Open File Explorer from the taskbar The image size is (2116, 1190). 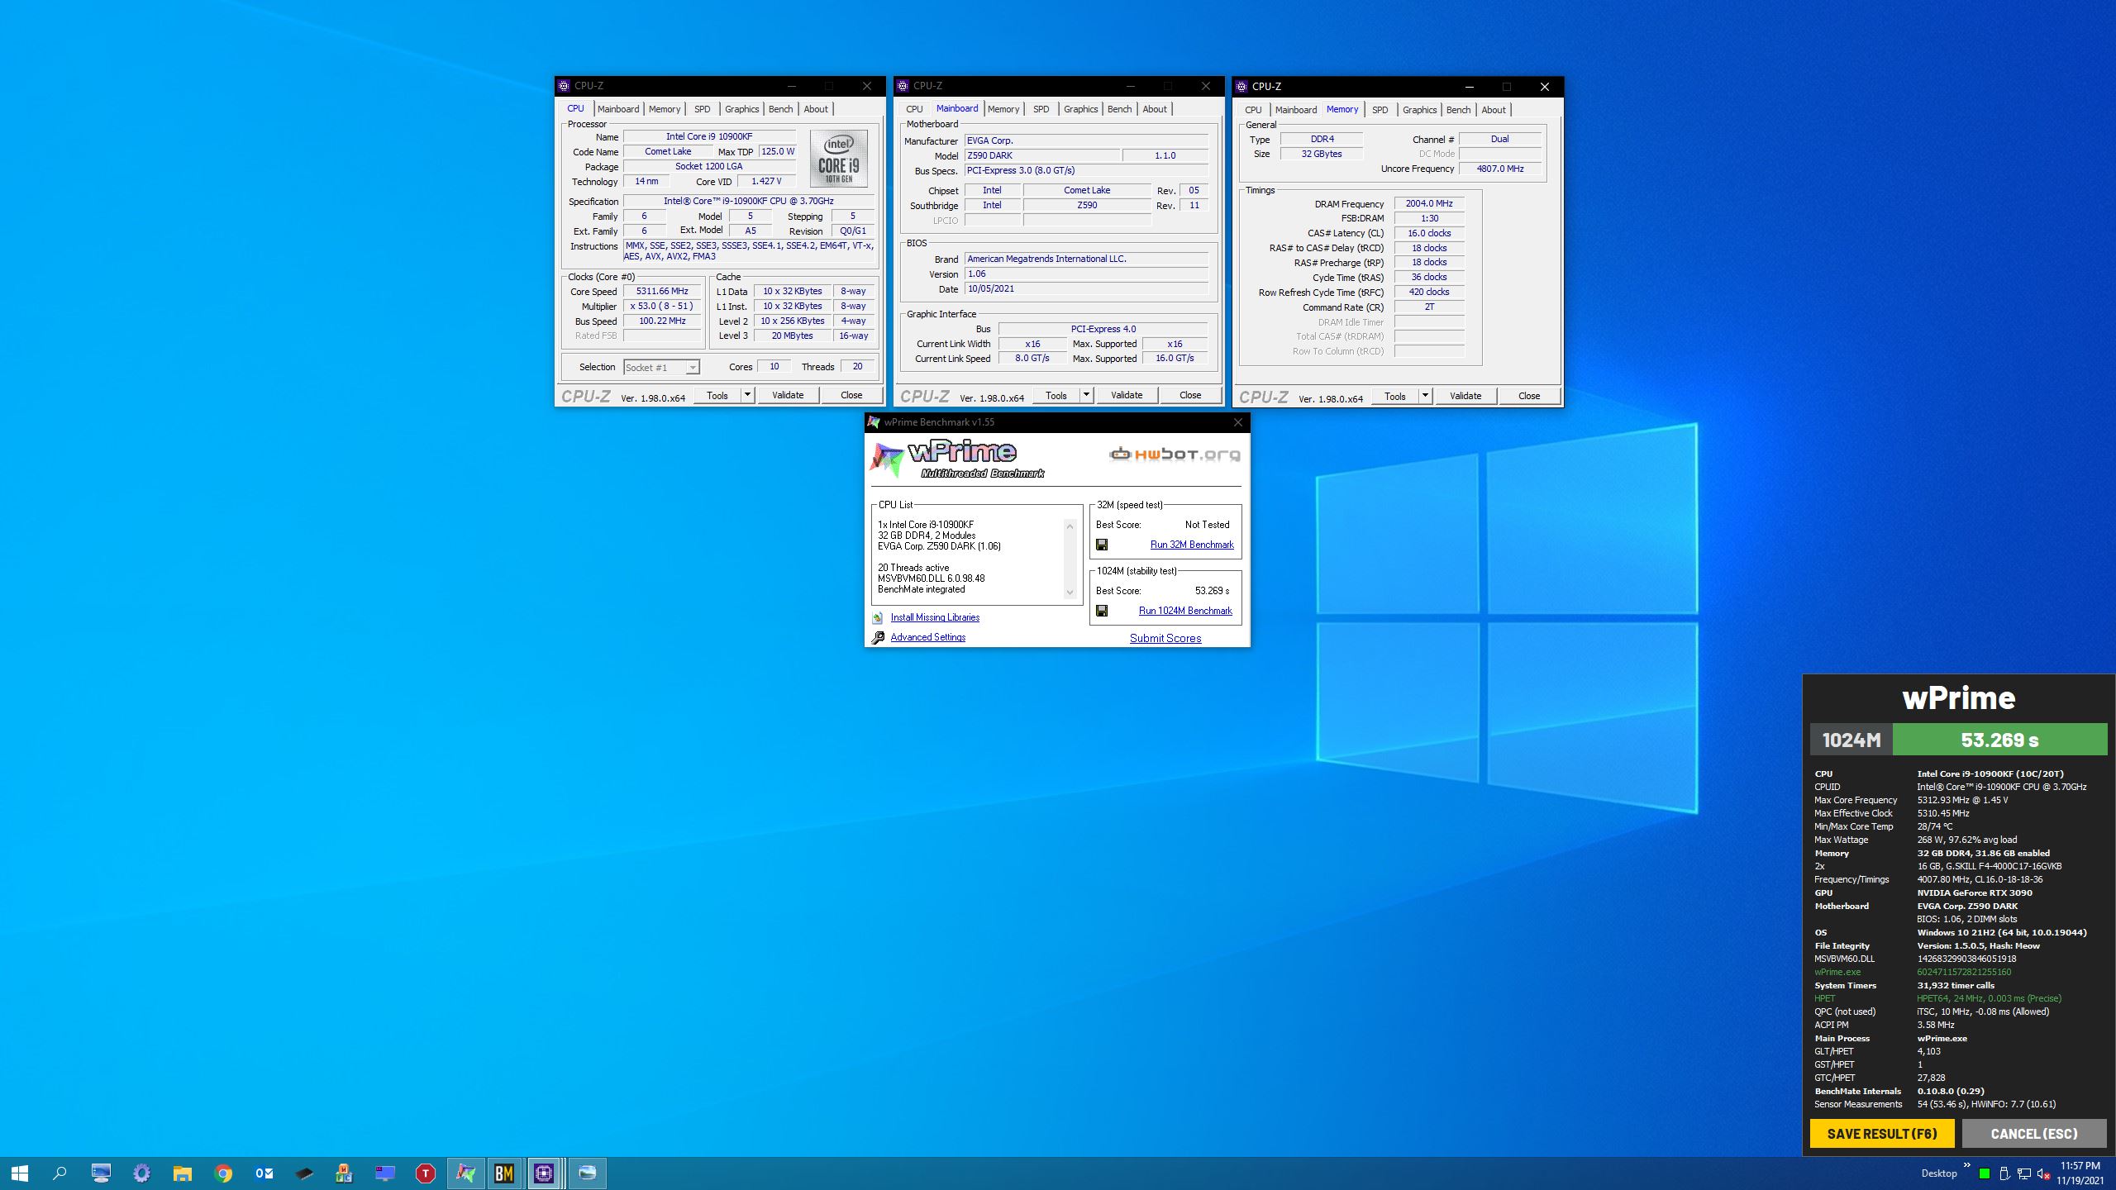182,1173
